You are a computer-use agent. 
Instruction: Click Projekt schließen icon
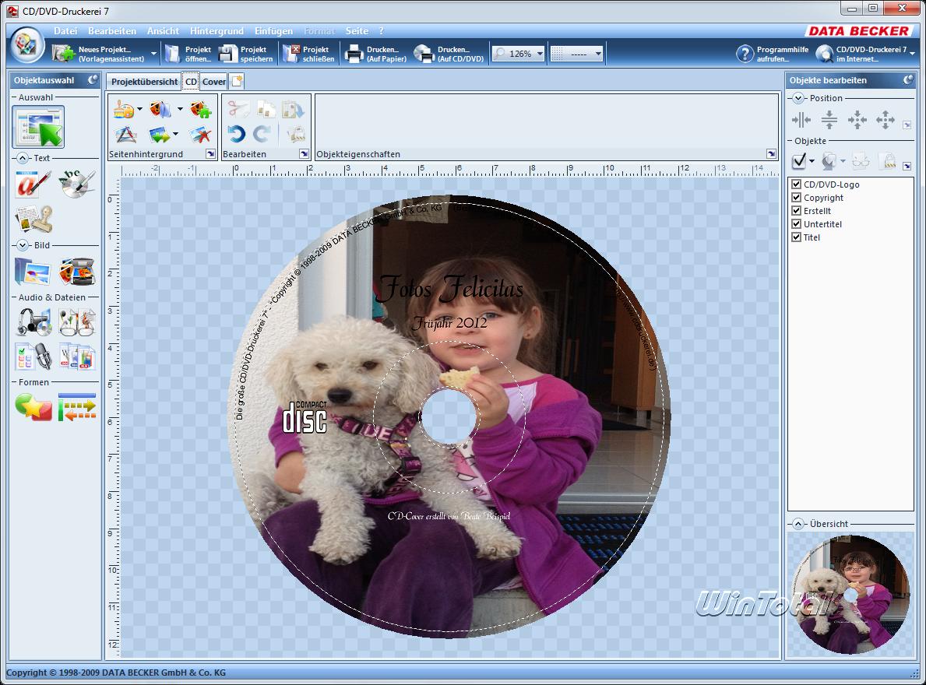(290, 54)
